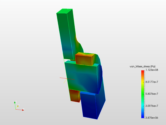Click the 1.123e+08 maximum legend value
166x125 pixels.
[x=152, y=70]
